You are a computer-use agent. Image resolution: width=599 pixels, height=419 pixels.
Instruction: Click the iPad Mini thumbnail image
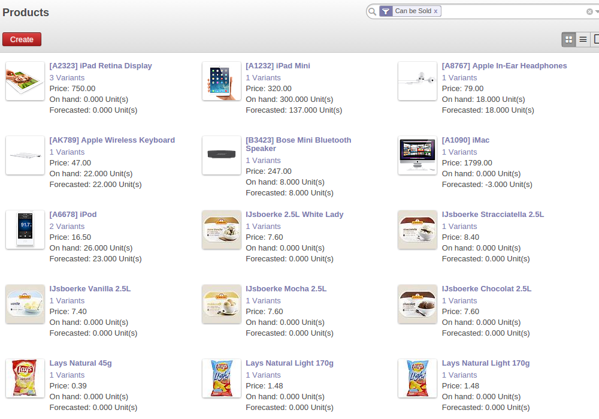click(x=222, y=81)
